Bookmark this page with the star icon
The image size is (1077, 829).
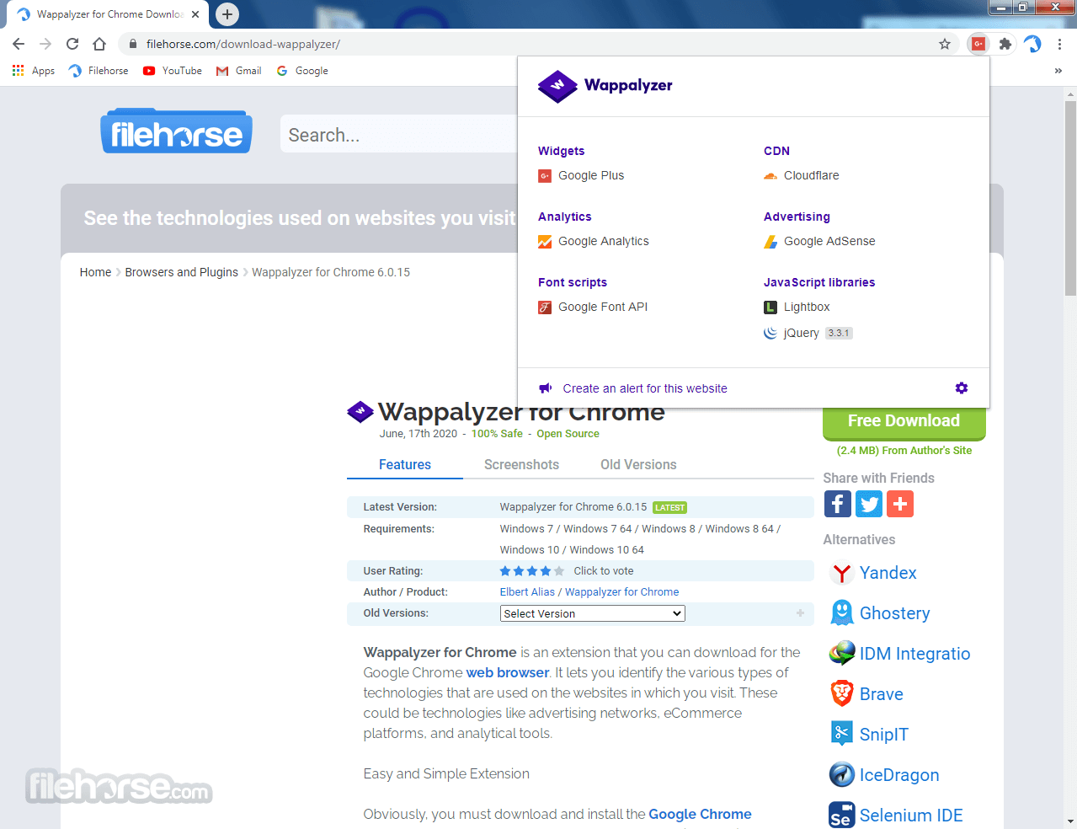[x=945, y=44]
